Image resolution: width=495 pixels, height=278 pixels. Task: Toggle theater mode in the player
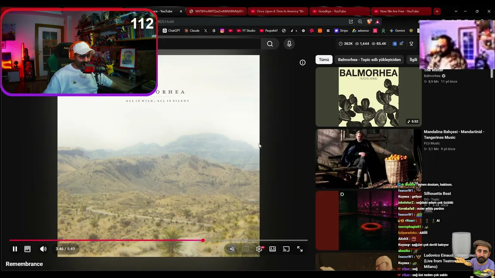[x=273, y=249]
